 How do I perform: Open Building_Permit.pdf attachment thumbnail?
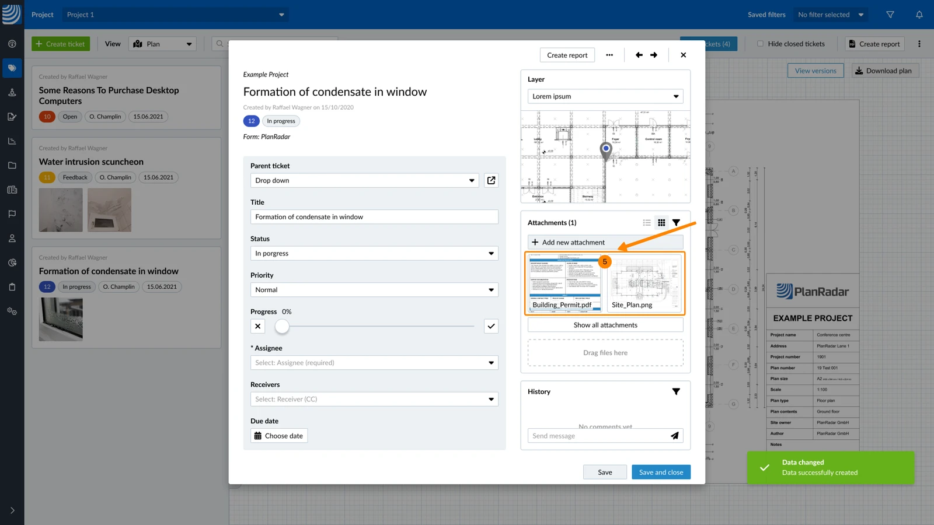click(564, 283)
